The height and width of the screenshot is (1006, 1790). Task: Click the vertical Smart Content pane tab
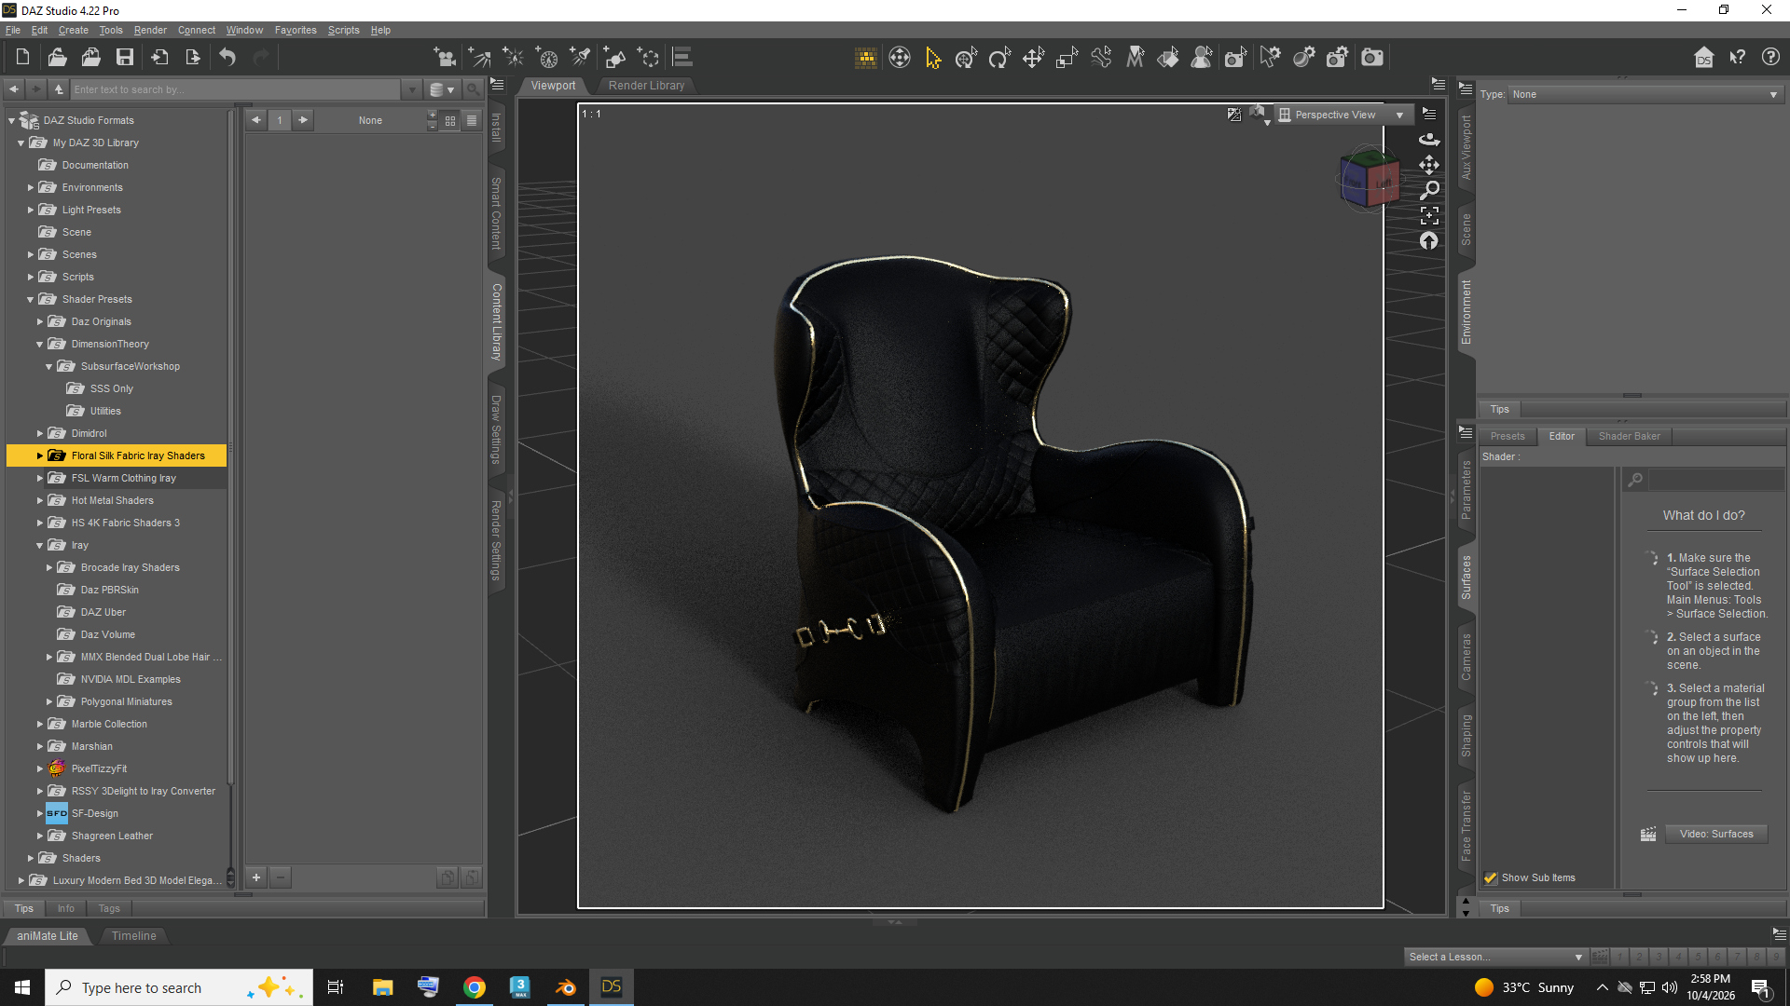pos(496,213)
